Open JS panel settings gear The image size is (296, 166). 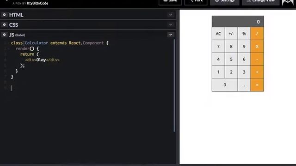4,35
